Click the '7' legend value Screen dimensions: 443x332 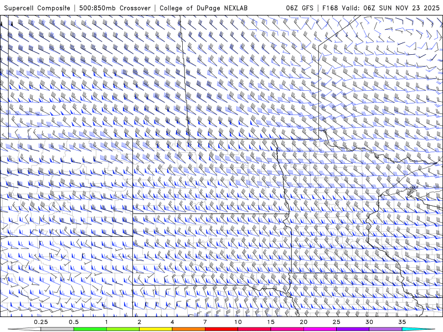(205, 322)
